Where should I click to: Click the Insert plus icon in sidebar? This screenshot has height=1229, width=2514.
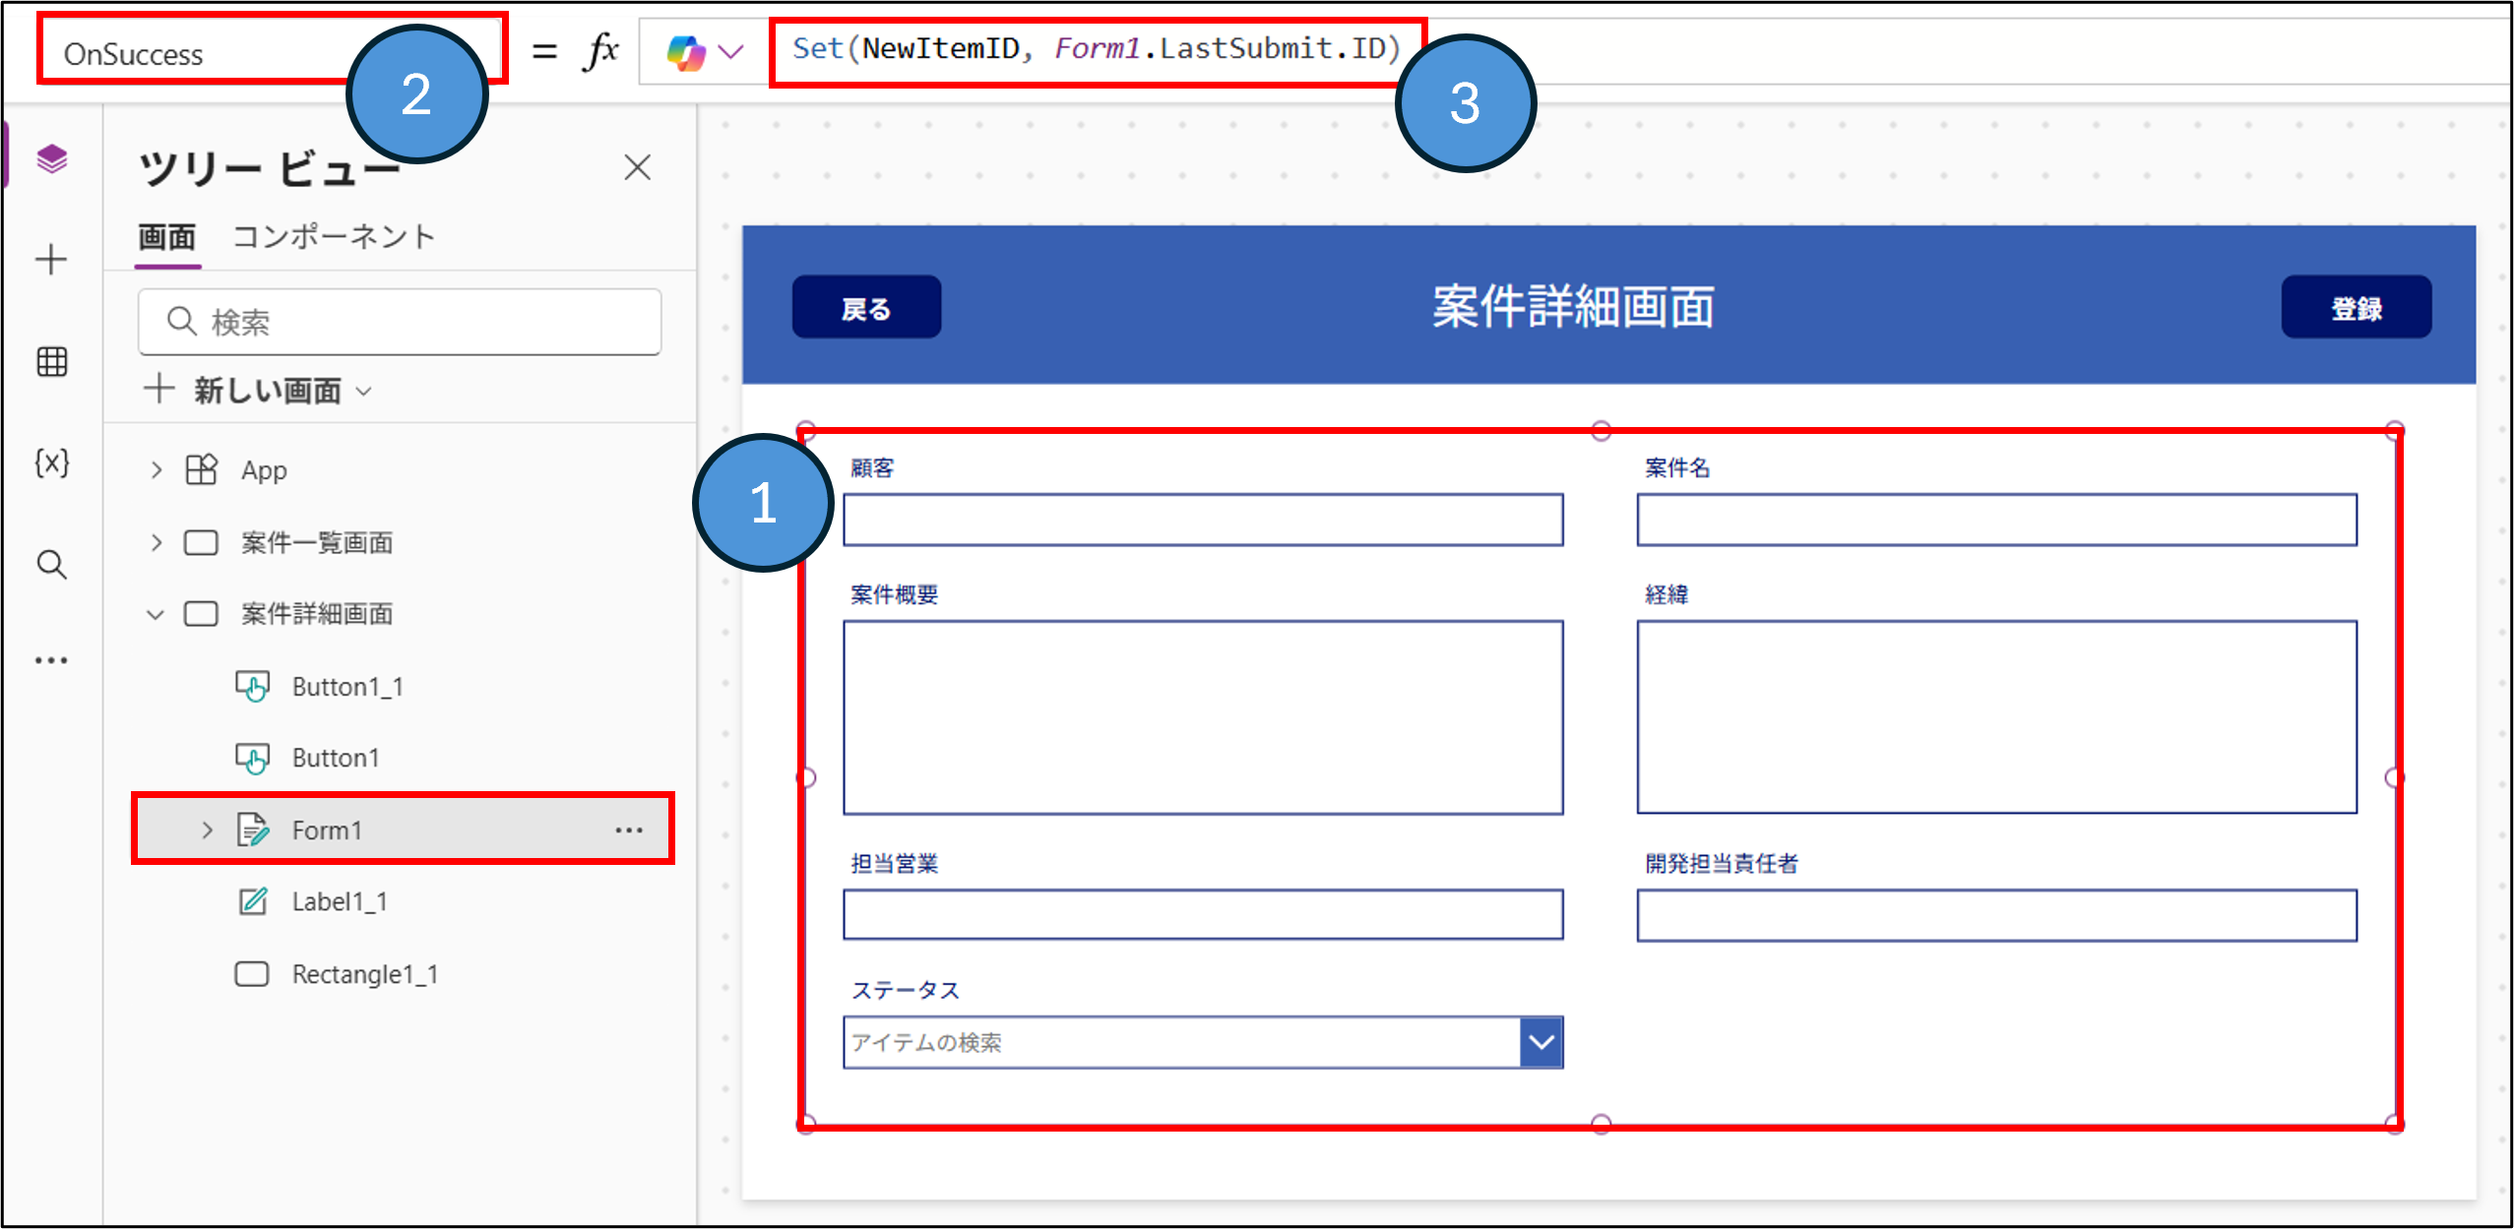pyautogui.click(x=51, y=260)
